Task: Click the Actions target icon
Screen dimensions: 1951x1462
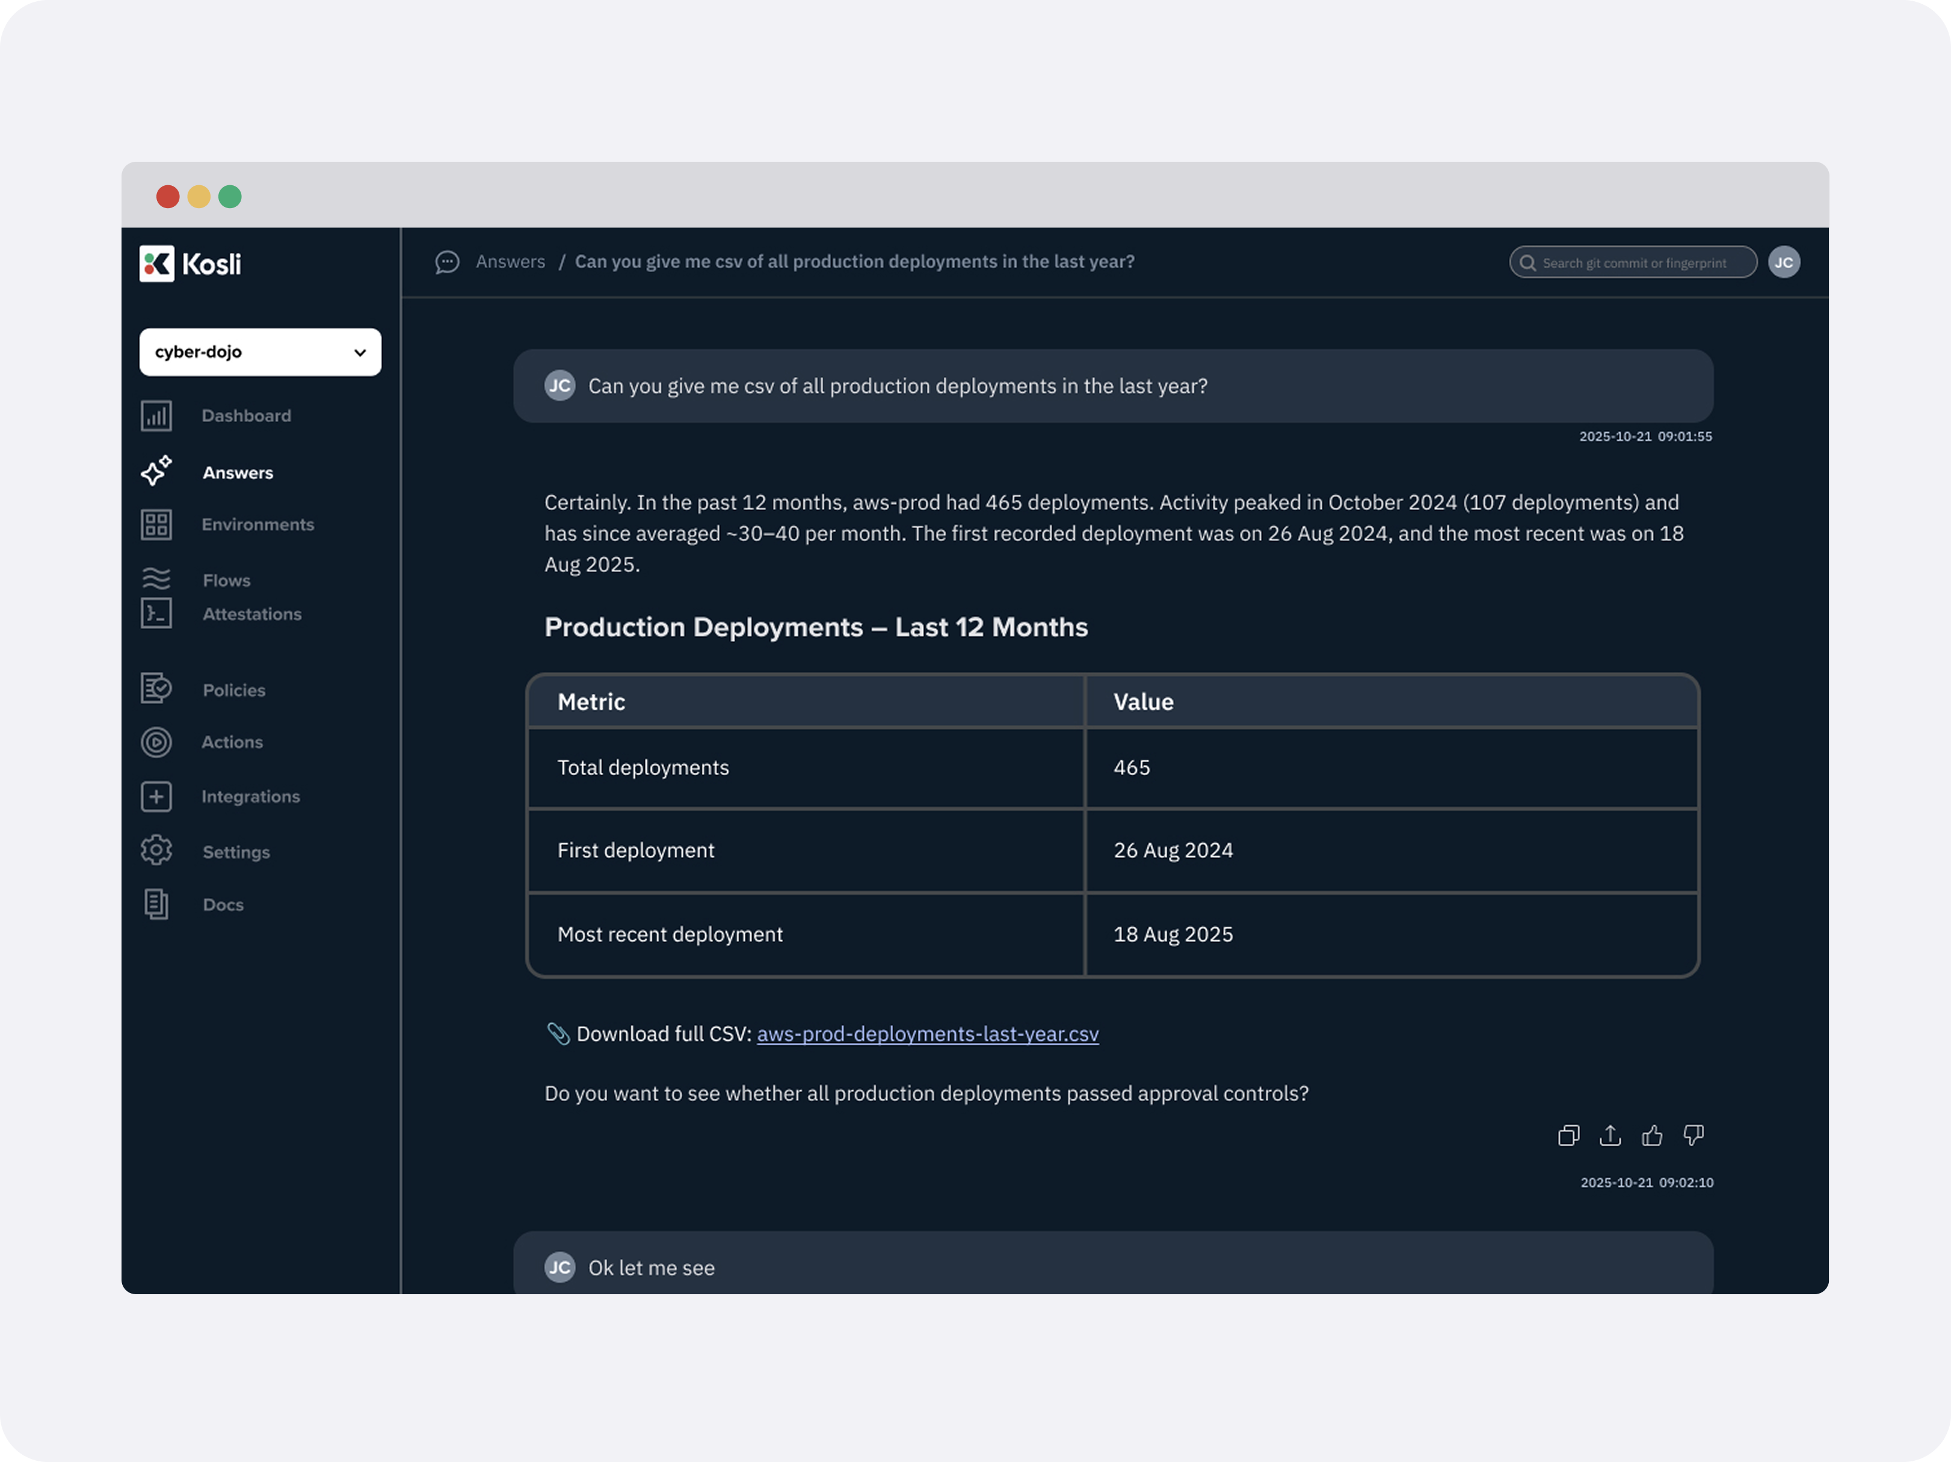Action: point(156,743)
